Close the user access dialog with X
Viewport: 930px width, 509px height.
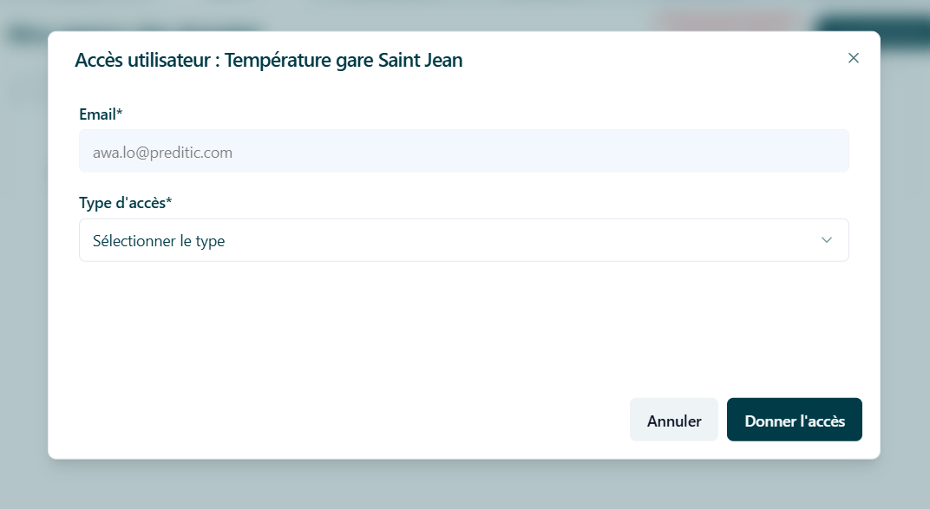tap(853, 58)
